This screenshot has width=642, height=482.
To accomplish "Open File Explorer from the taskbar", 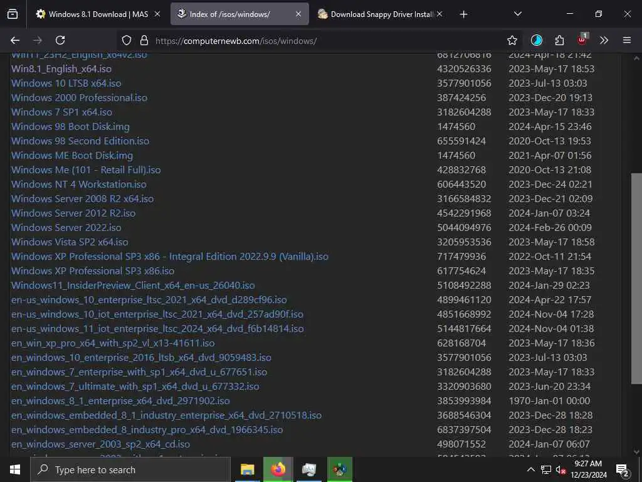I will click(x=247, y=469).
